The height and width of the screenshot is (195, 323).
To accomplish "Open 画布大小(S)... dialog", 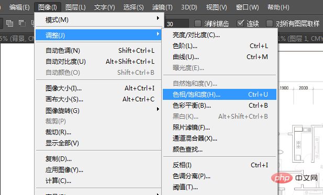I will pyautogui.click(x=98, y=99).
